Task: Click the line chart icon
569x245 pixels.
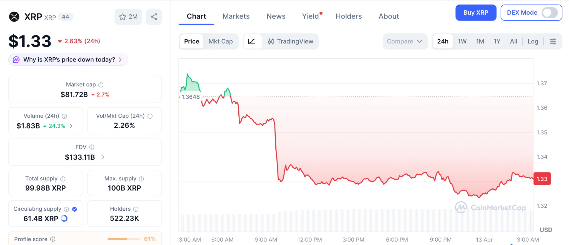Action: click(x=252, y=41)
